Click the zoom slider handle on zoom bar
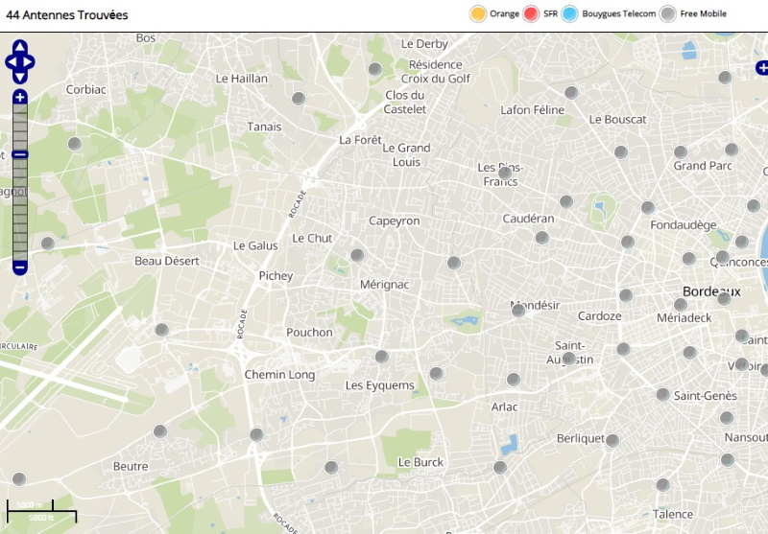The height and width of the screenshot is (534, 768). pos(20,154)
